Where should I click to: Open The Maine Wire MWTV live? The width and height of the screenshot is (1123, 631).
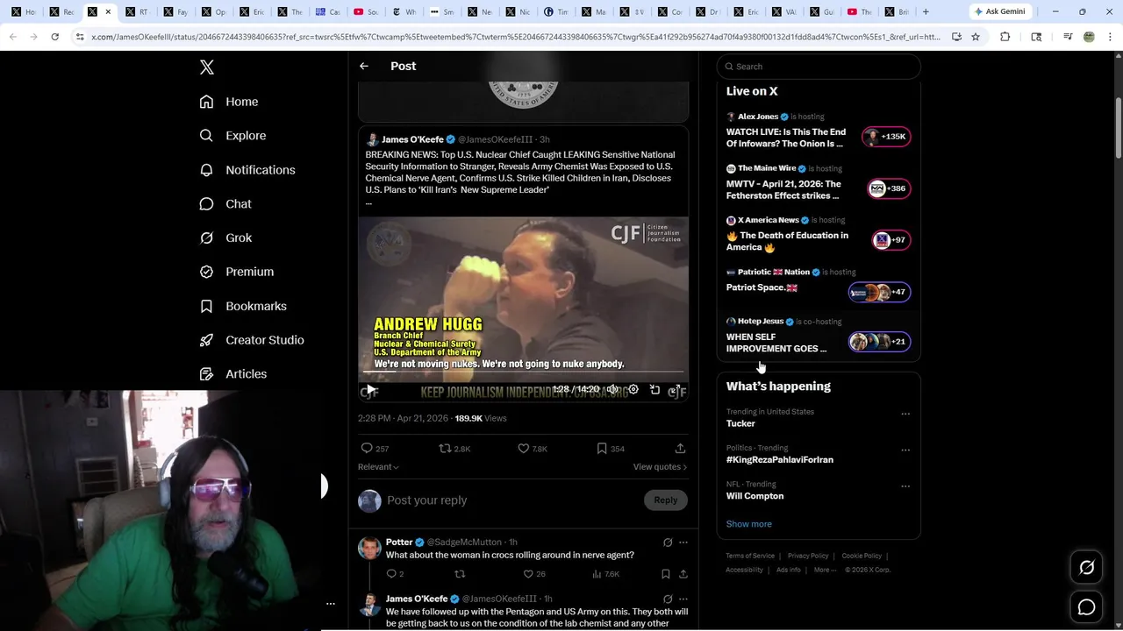(x=819, y=184)
